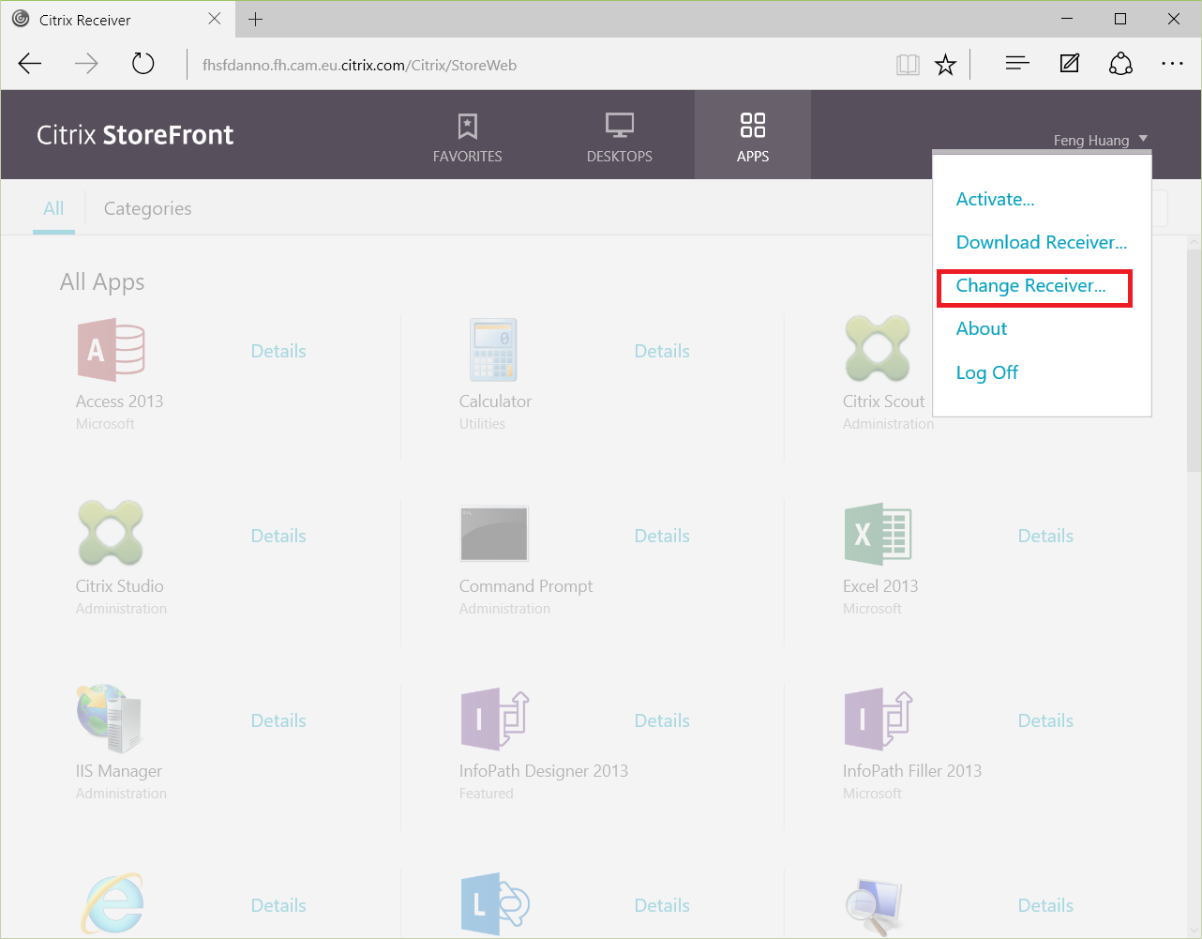Viewport: 1202px width, 939px height.
Task: Open the browser More actions menu
Action: click(1172, 64)
